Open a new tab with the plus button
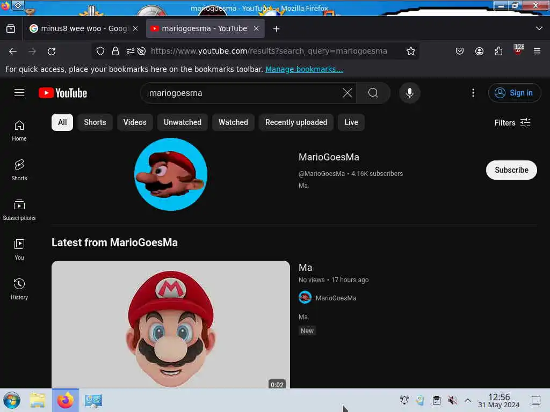Screen dimensions: 550x412 point(277,29)
